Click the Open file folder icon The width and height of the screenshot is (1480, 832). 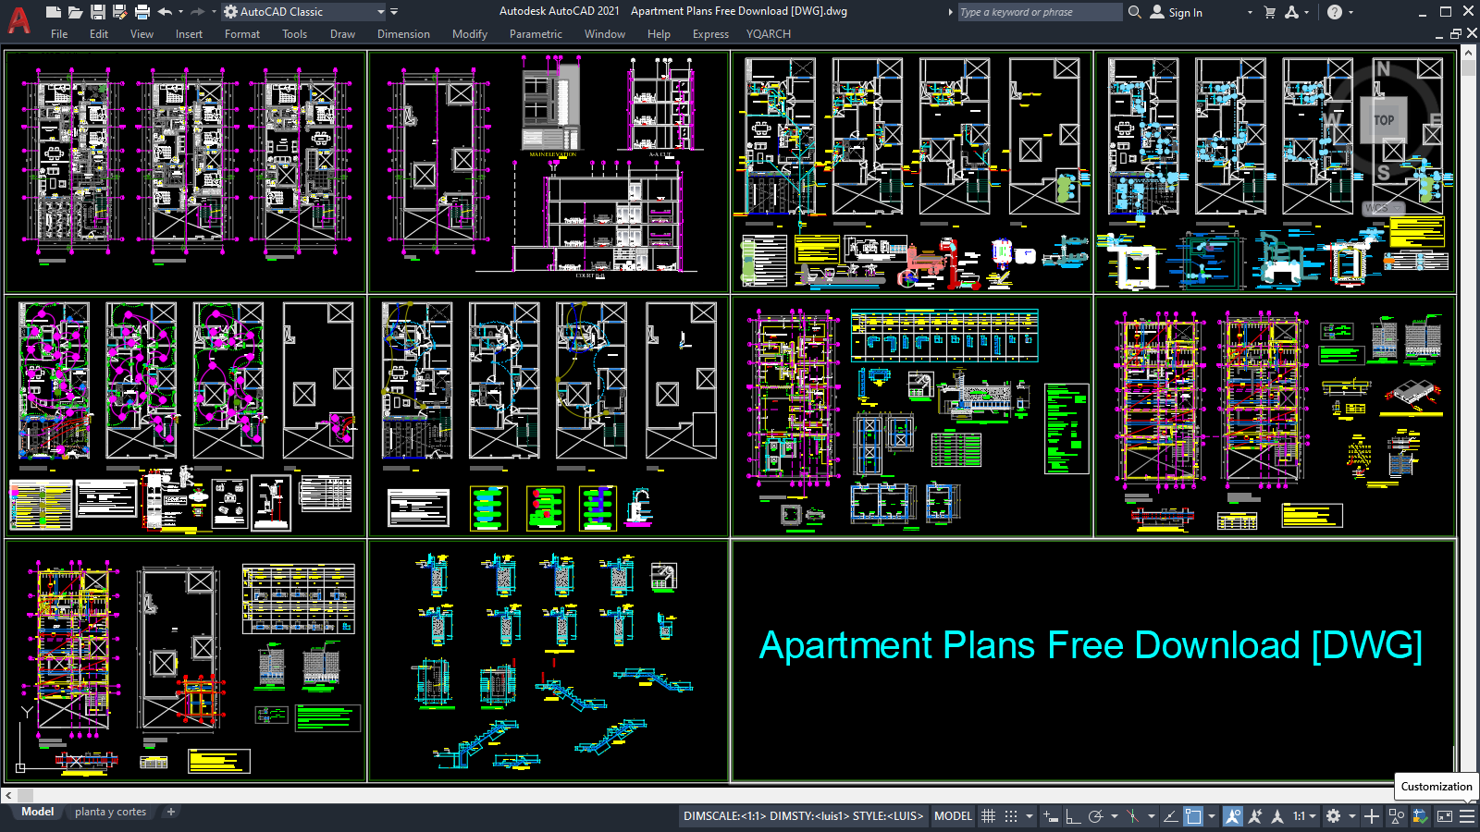tap(75, 12)
